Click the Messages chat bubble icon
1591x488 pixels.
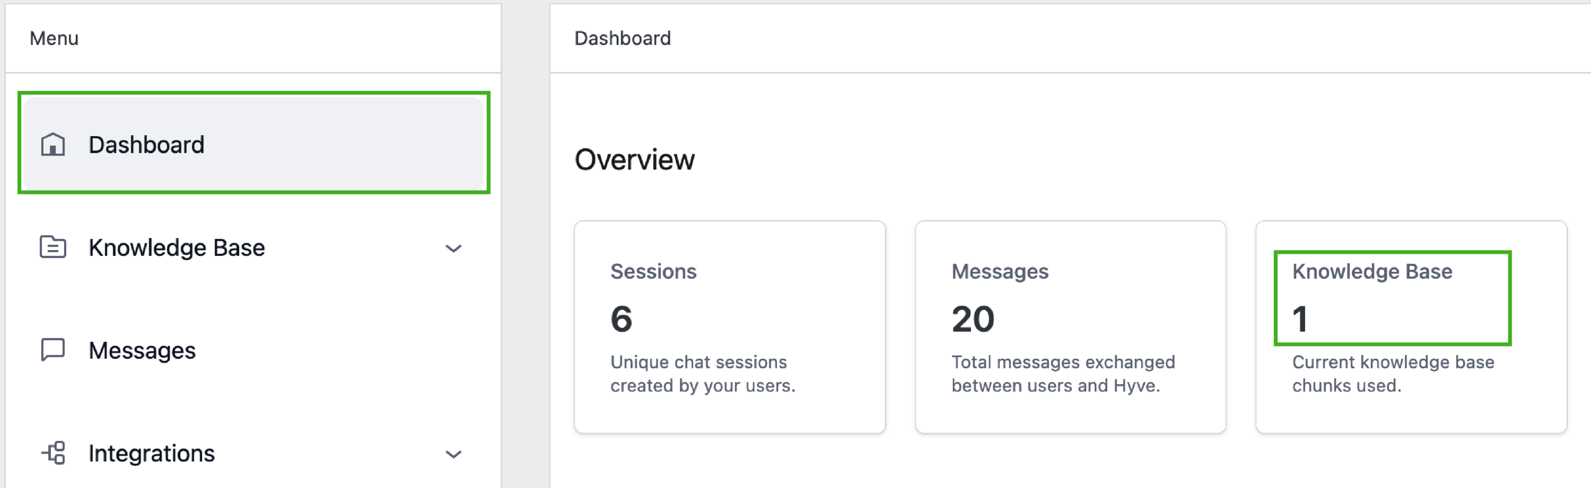pos(53,350)
